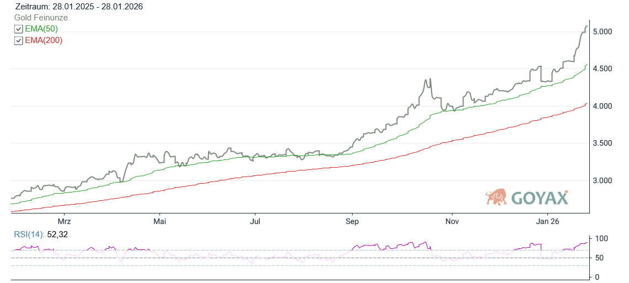Click the red EMA(200) legend label
The width and height of the screenshot is (629, 283).
(x=44, y=40)
